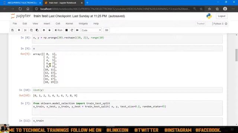This screenshot has width=238, height=133.
Task: Open the Help menu
Action: point(96,24)
